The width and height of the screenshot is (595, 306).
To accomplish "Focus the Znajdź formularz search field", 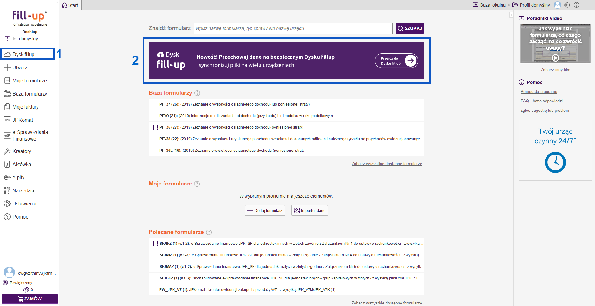I will 293,28.
